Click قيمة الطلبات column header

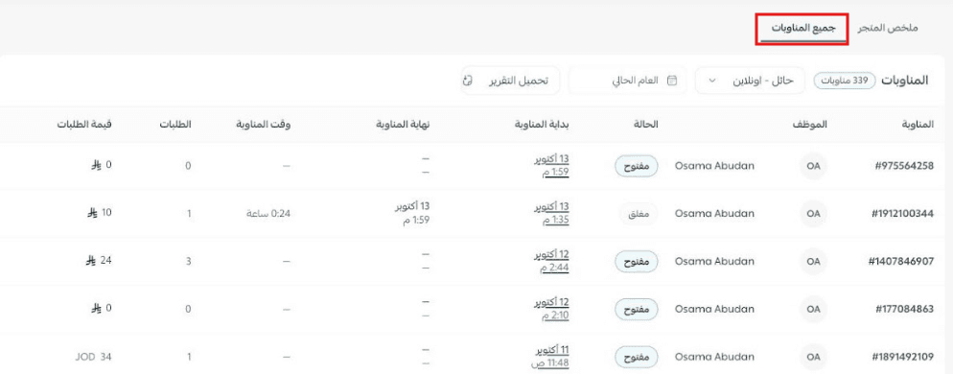coord(84,125)
